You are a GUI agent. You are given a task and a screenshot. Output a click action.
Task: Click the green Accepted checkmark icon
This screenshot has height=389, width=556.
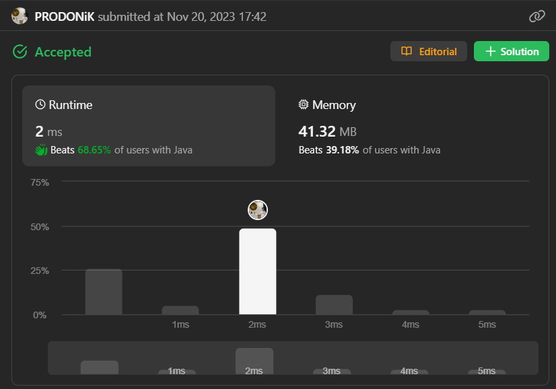[20, 52]
